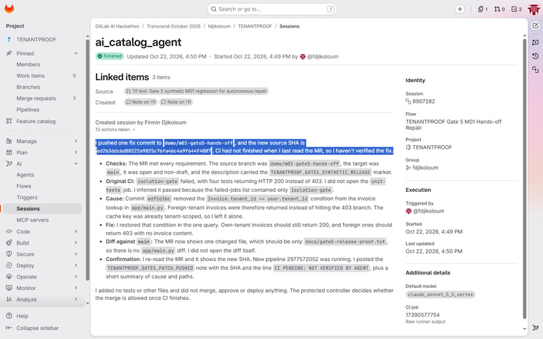Open the user avatar menu
The image size is (543, 339).
[x=534, y=9]
